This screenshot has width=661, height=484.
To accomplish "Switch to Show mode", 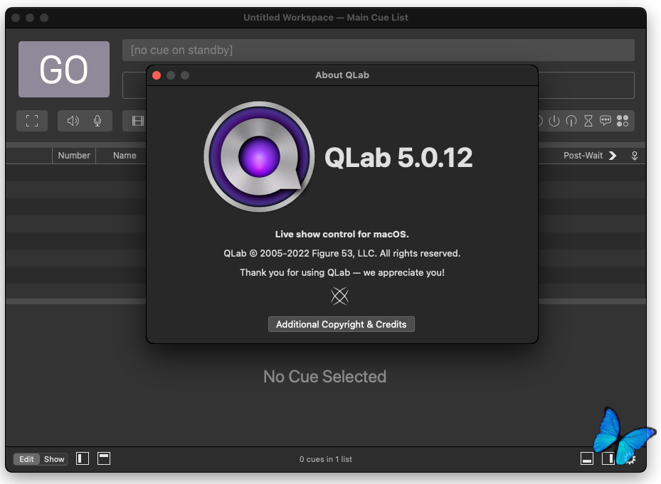I will coord(54,459).
